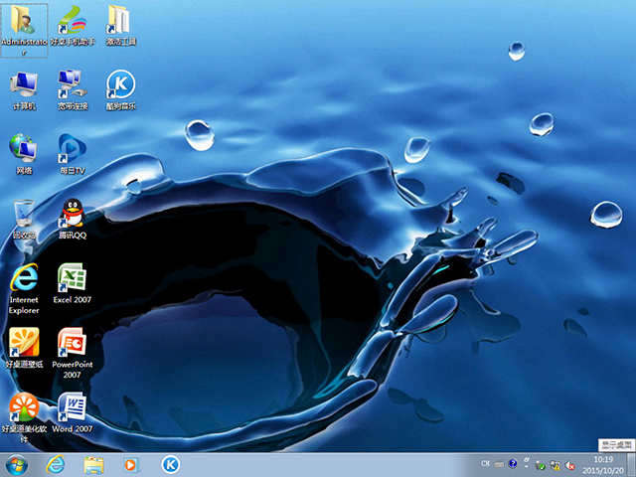
Task: Select the Administrator user folder icon
Action: point(24,30)
